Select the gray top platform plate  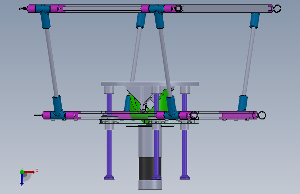150,84
